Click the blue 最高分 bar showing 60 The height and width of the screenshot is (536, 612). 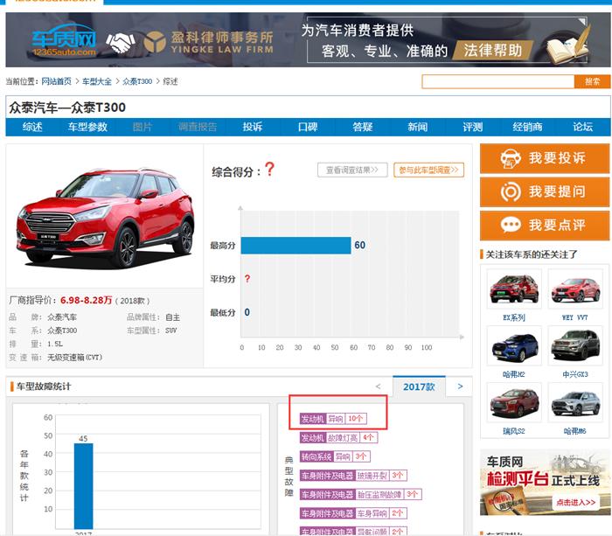[296, 245]
